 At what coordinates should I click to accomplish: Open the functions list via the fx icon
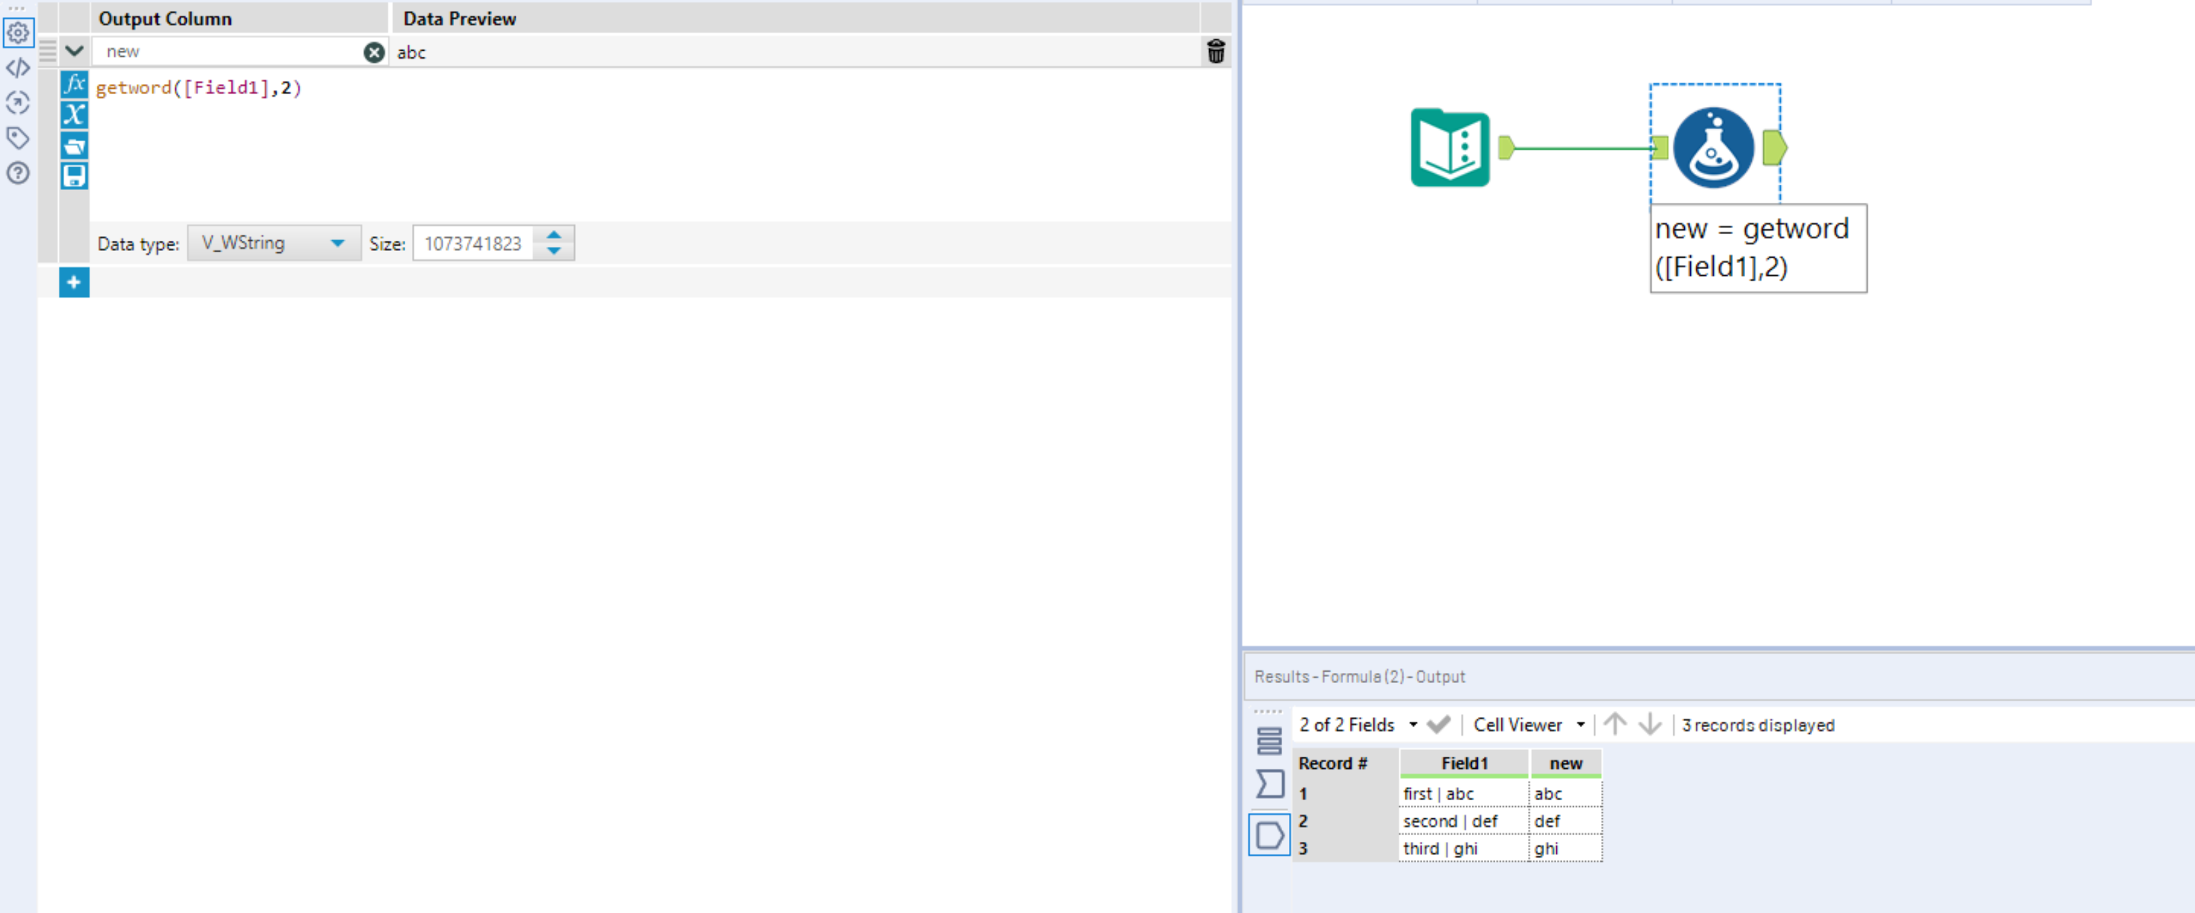tap(73, 85)
